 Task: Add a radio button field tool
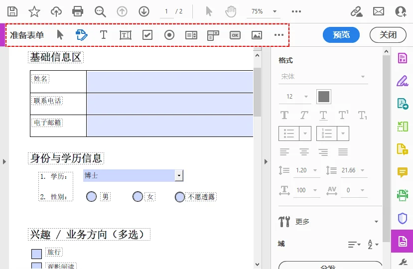pyautogui.click(x=169, y=35)
